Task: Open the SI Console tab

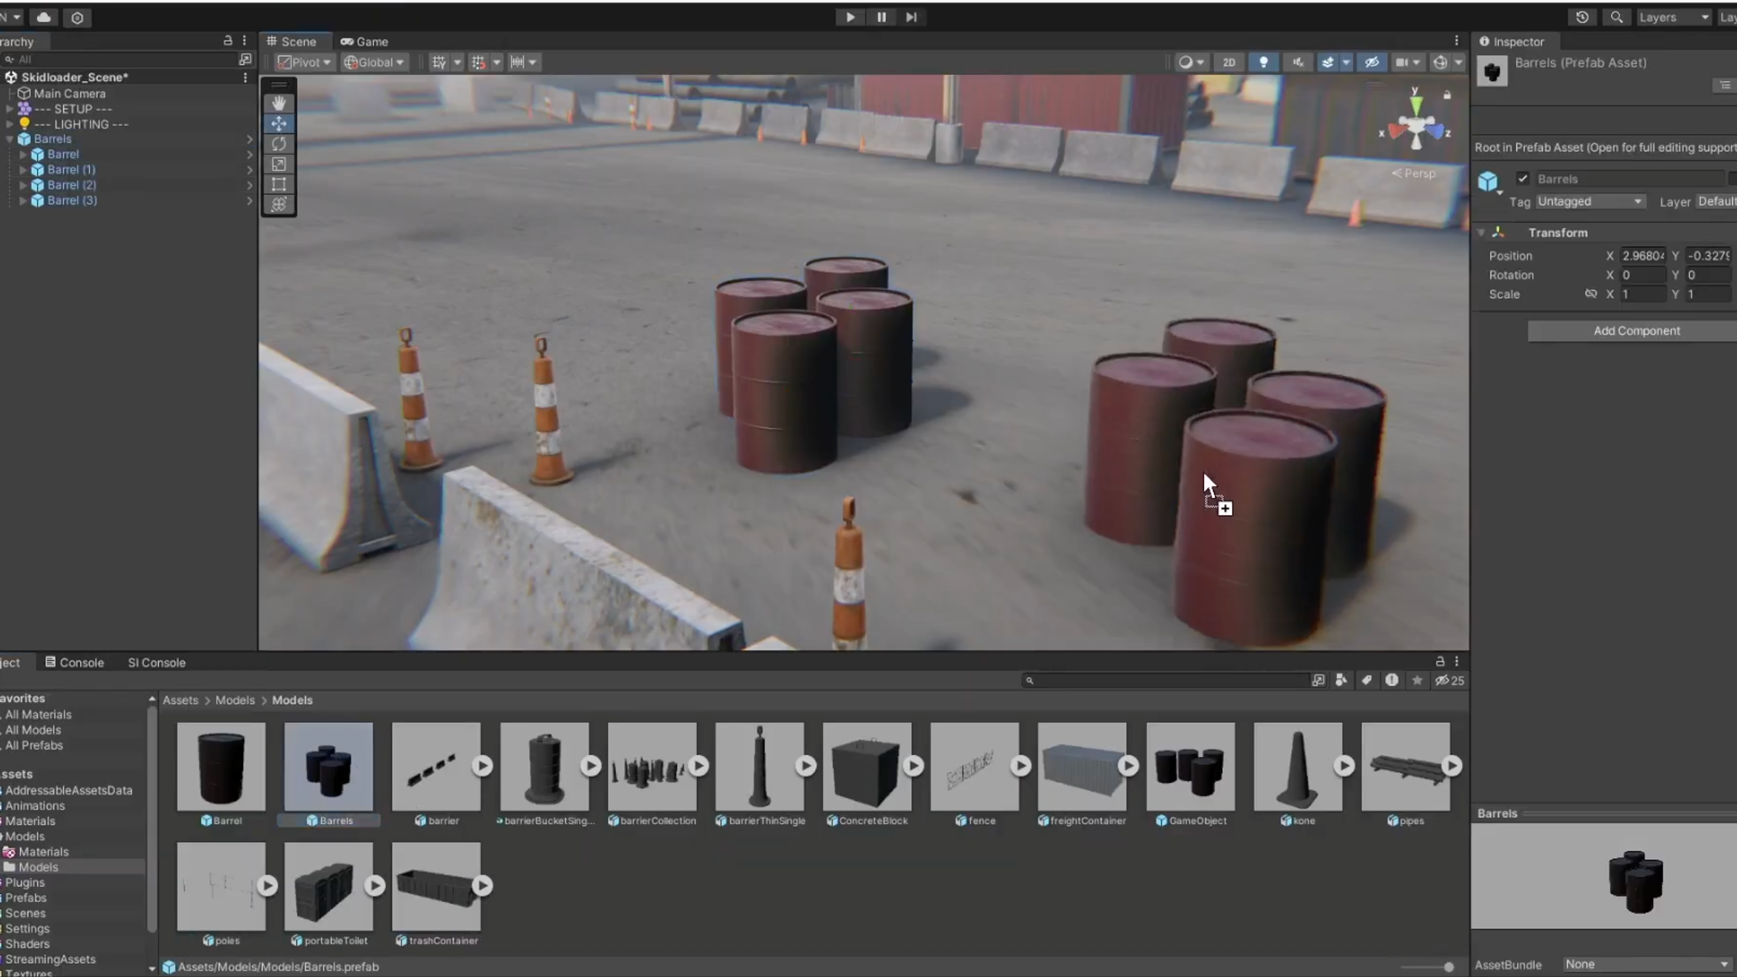Action: 157,662
